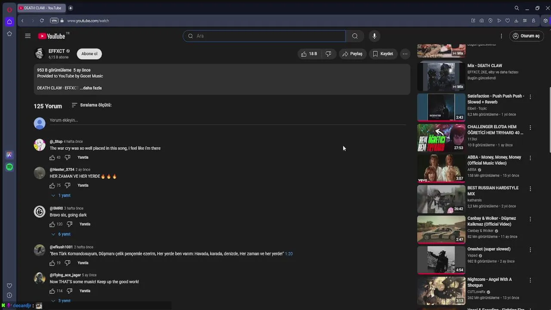
Task: Open the Opera sidebar home icon
Action: pos(9,22)
